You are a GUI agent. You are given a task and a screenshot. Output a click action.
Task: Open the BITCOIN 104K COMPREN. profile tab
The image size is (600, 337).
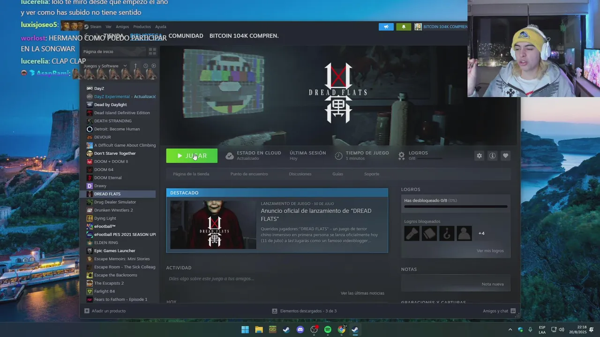[244, 36]
